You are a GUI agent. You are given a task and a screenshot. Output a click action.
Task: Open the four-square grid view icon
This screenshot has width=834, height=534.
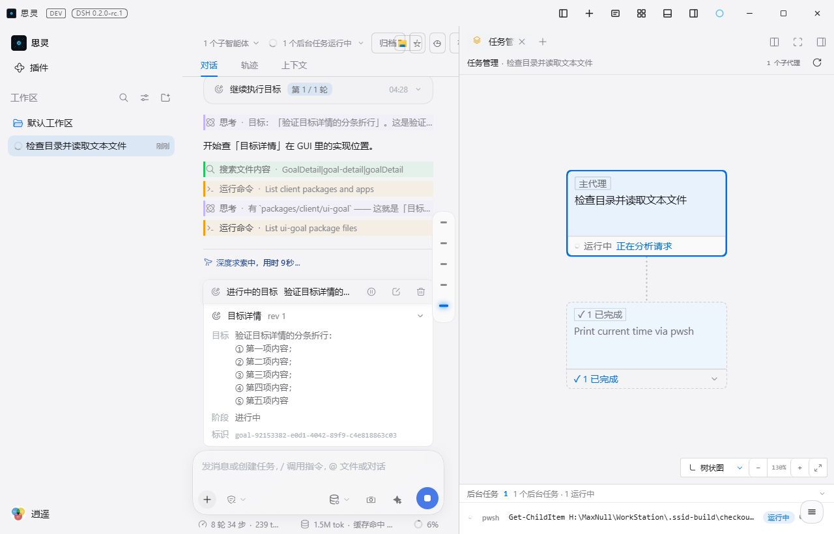[642, 13]
